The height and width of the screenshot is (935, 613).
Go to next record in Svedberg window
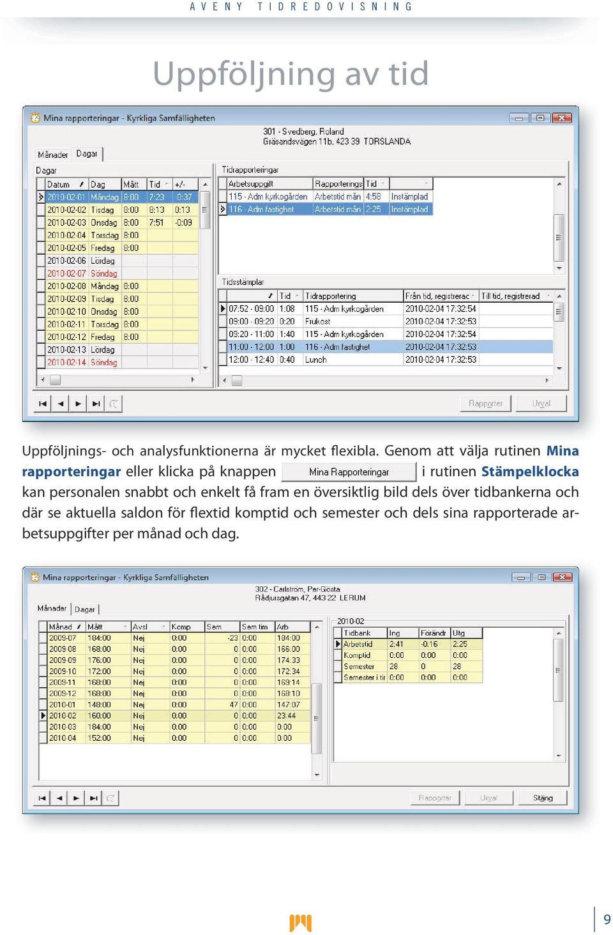pos(79,404)
